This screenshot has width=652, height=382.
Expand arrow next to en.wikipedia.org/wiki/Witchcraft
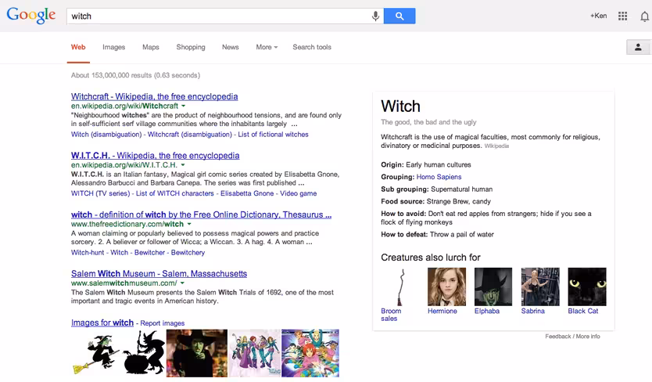point(184,106)
